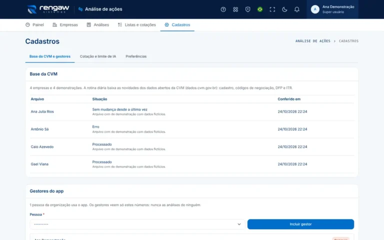Click Processado status in Gael Viana row
This screenshot has height=240, width=384.
102,162
